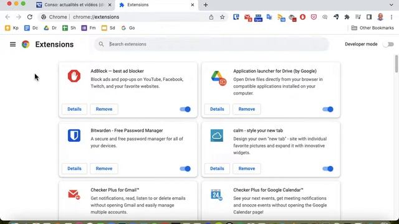Open the puzzle-piece Extensions menu
The width and height of the screenshot is (399, 224).
(x=347, y=17)
